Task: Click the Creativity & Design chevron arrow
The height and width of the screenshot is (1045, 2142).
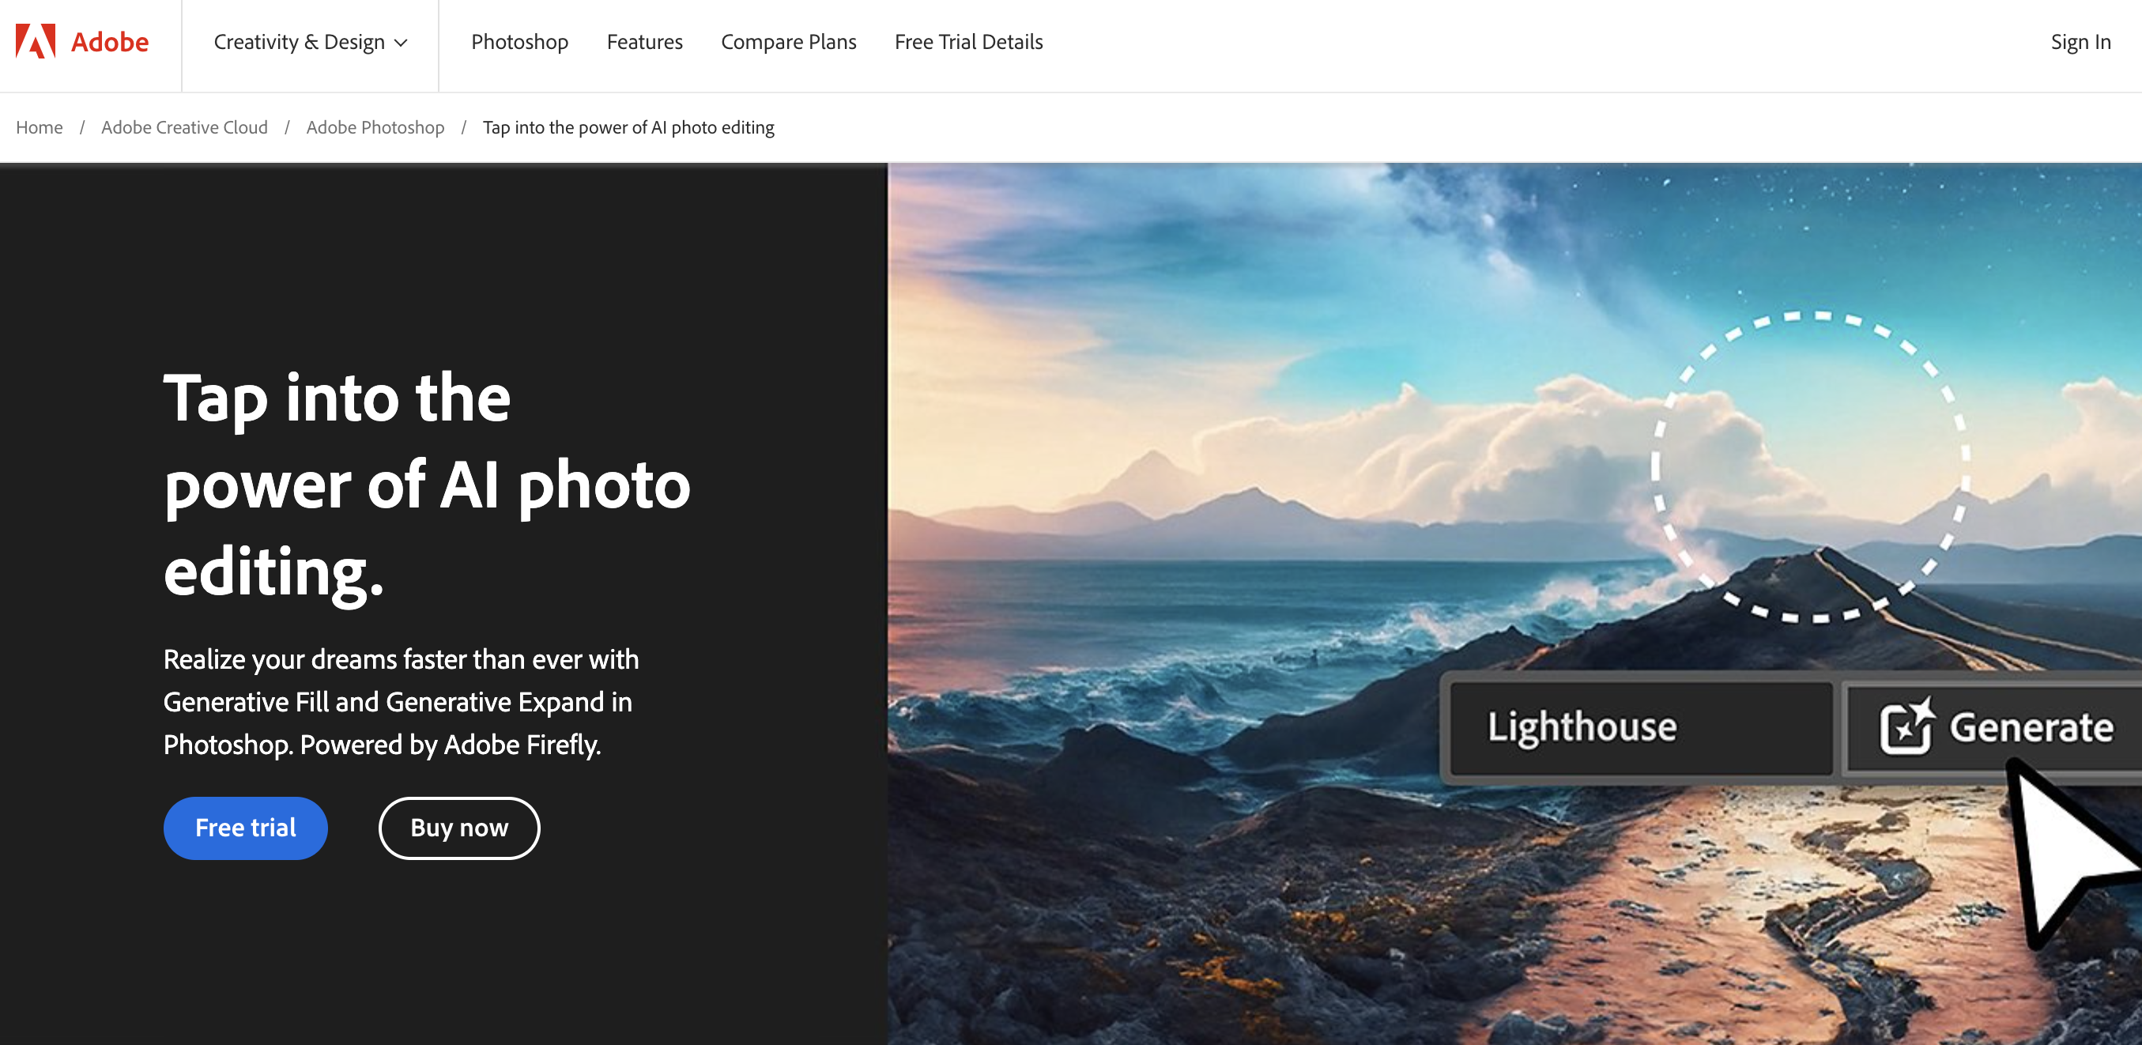Action: tap(401, 43)
